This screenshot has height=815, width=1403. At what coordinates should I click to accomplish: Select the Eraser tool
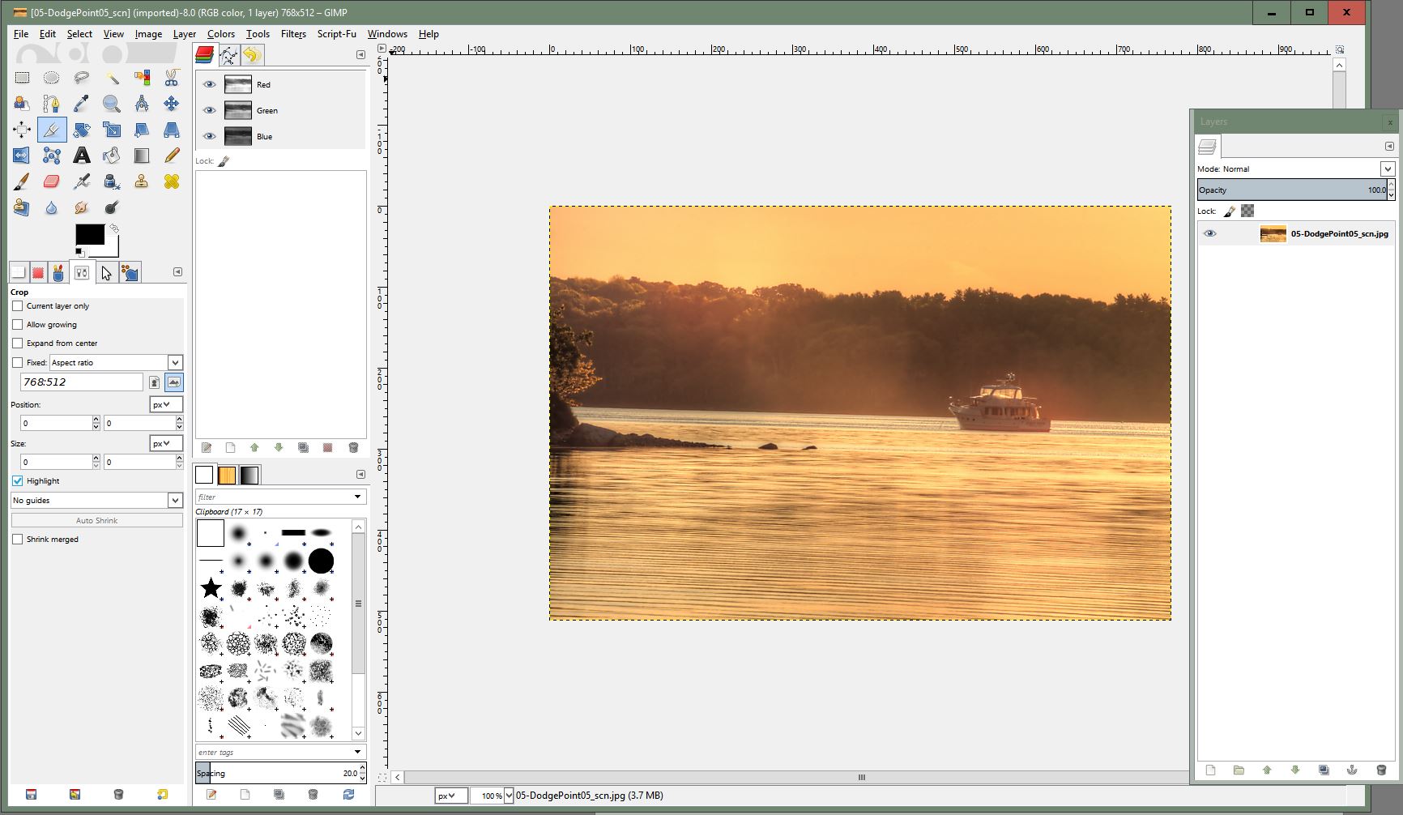[52, 181]
